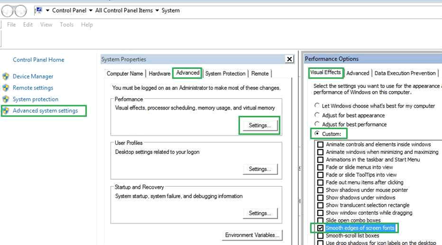Viewport: 442px width, 245px height.
Task: Select Adjust for best appearance option
Action: click(350, 115)
